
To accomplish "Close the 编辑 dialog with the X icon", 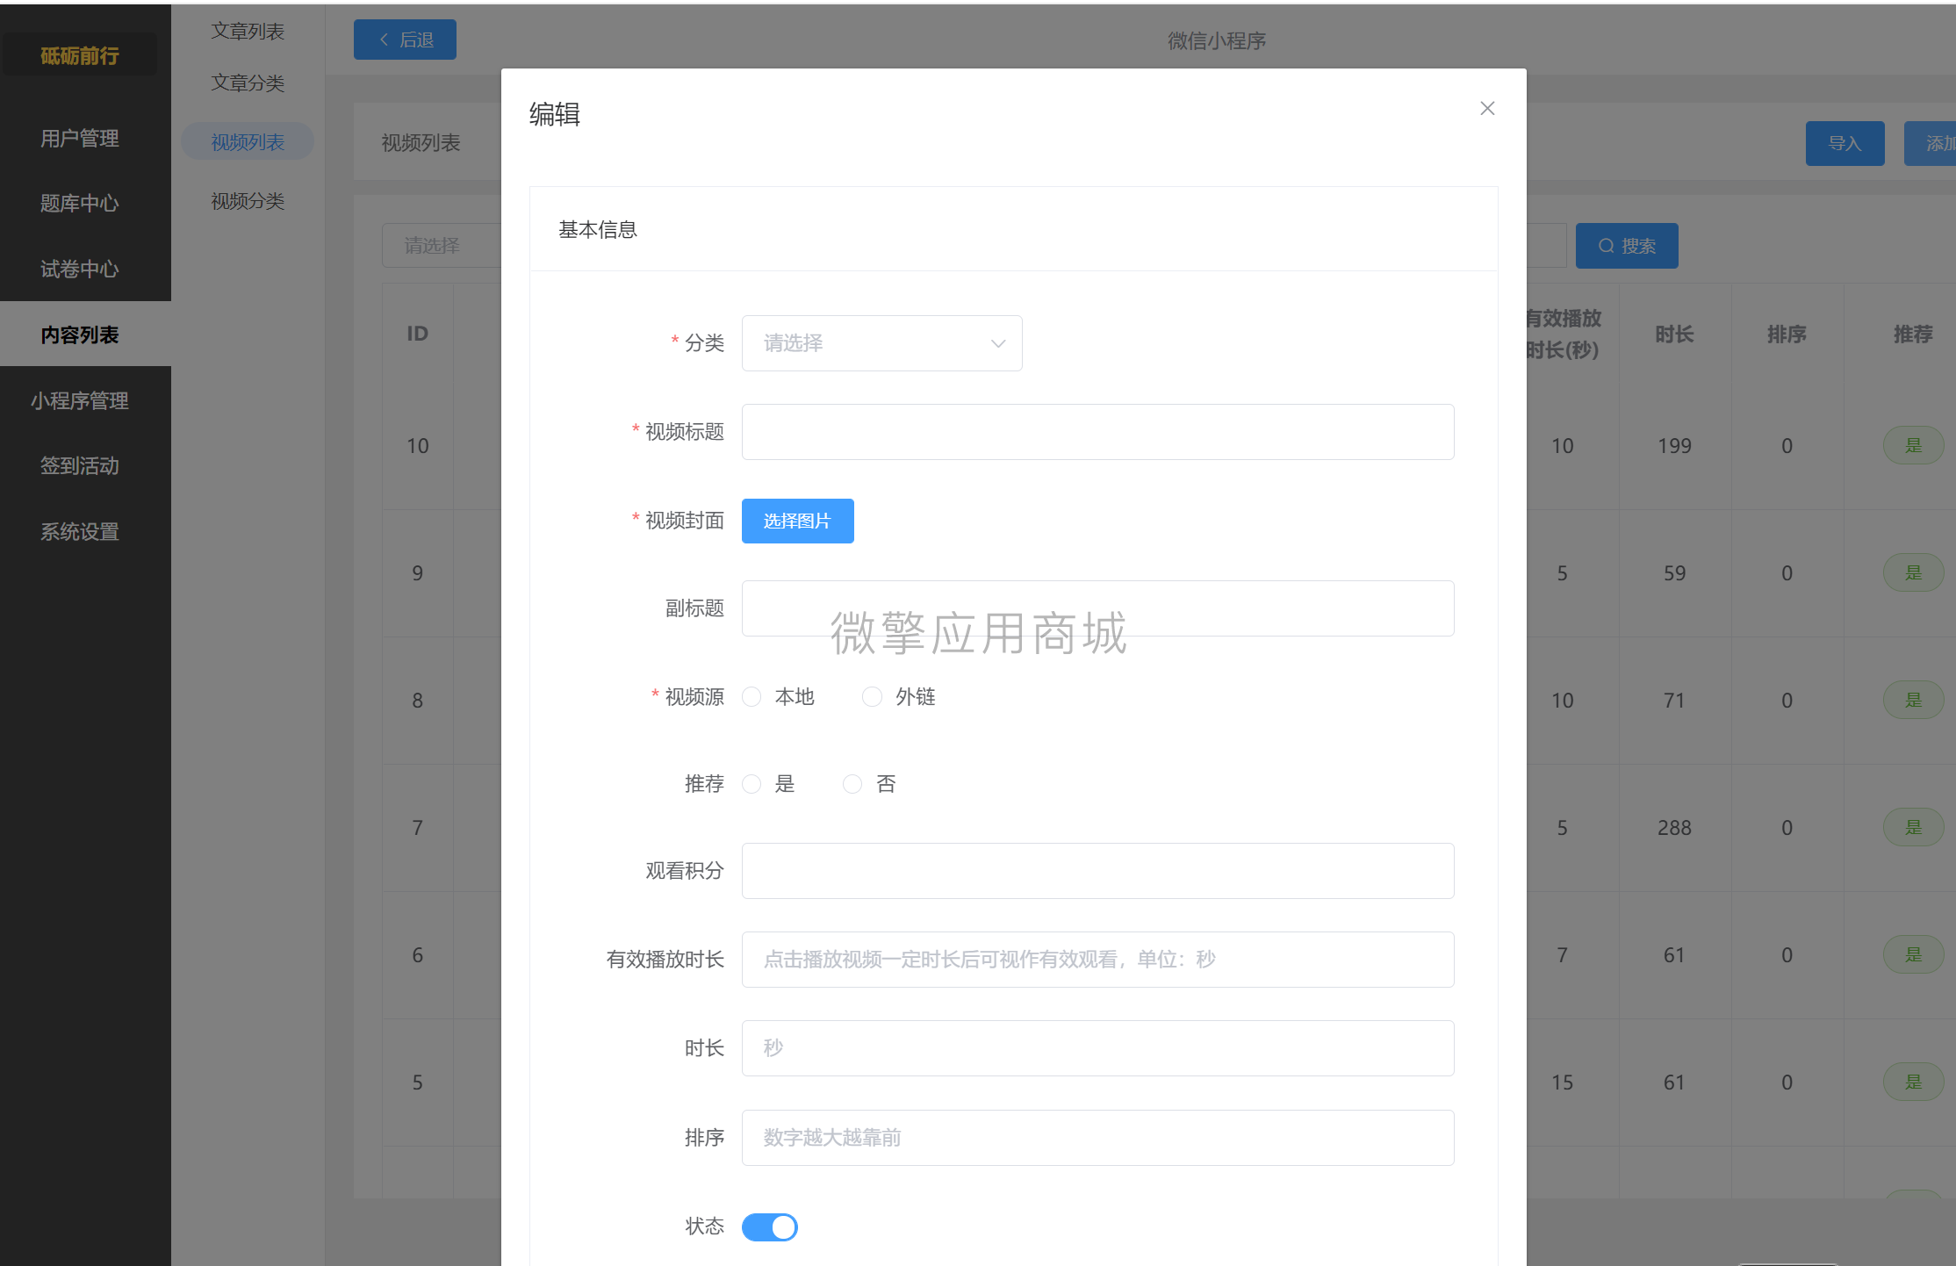I will pyautogui.click(x=1486, y=108).
